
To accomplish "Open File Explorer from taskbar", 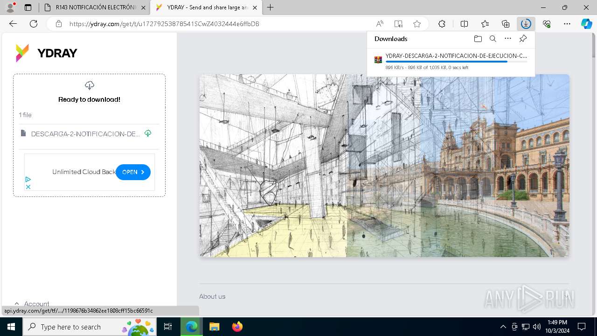I will (x=214, y=327).
